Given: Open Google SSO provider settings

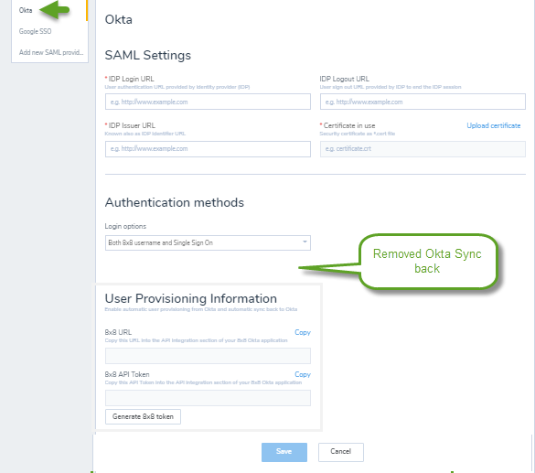Looking at the screenshot, I should [35, 31].
